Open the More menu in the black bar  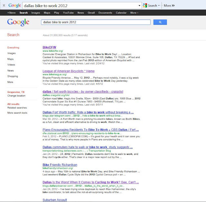coord(134,13)
